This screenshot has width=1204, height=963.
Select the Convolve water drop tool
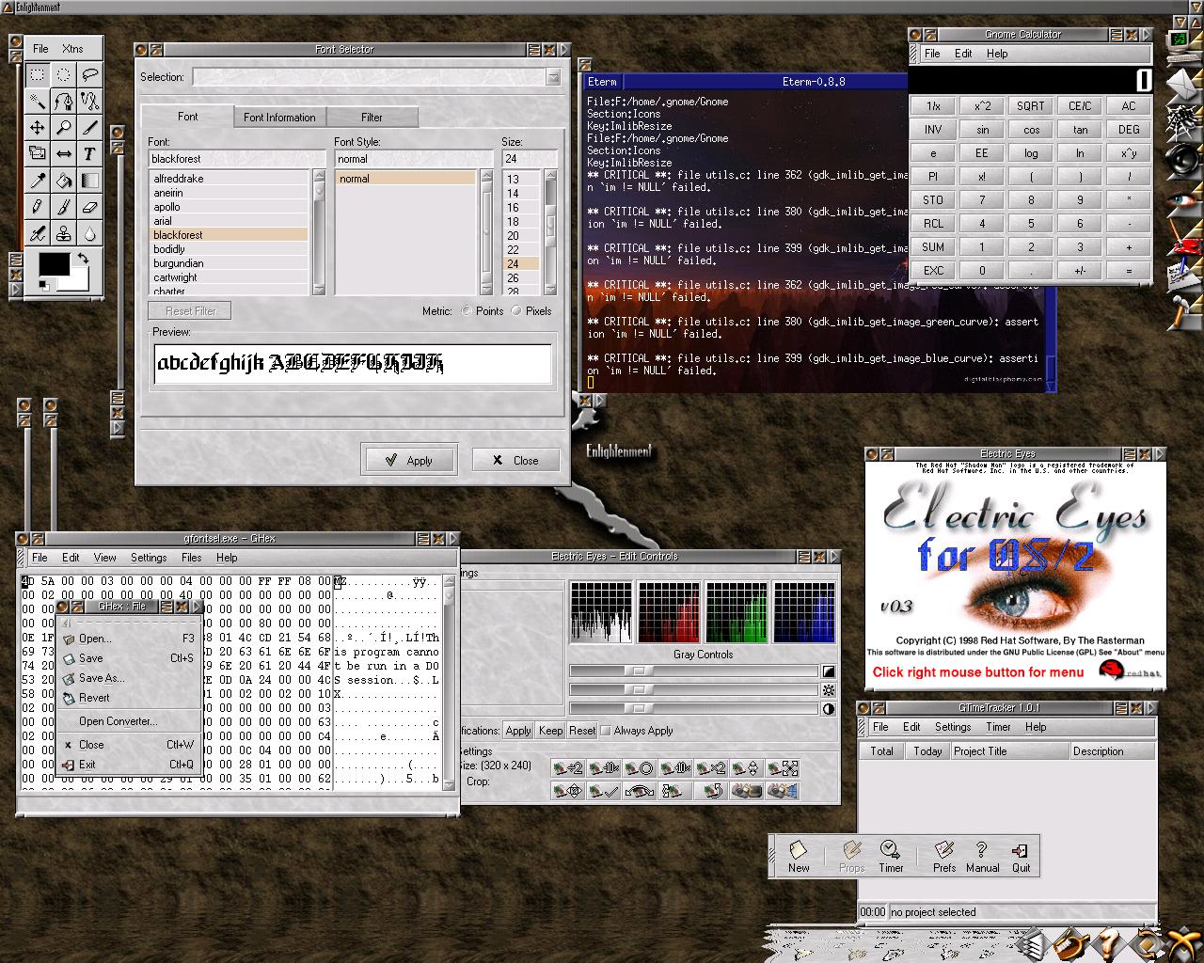click(89, 232)
